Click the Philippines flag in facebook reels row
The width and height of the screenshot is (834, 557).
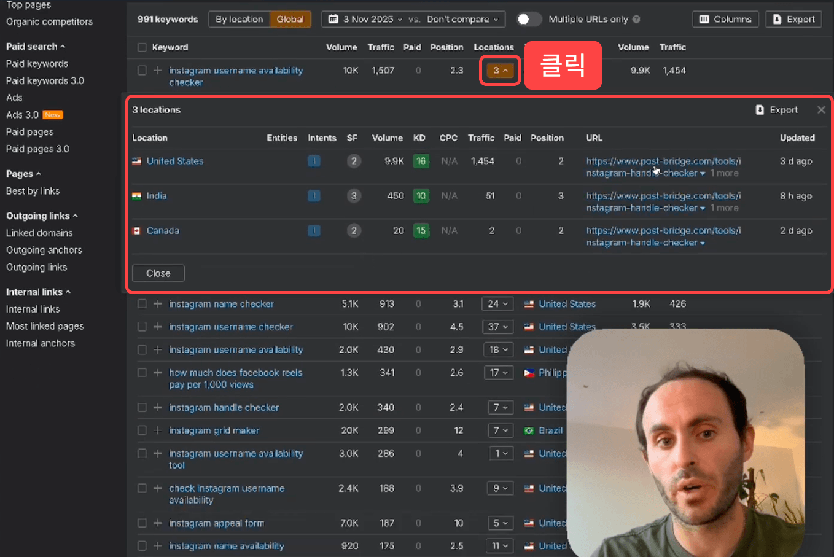pyautogui.click(x=529, y=373)
